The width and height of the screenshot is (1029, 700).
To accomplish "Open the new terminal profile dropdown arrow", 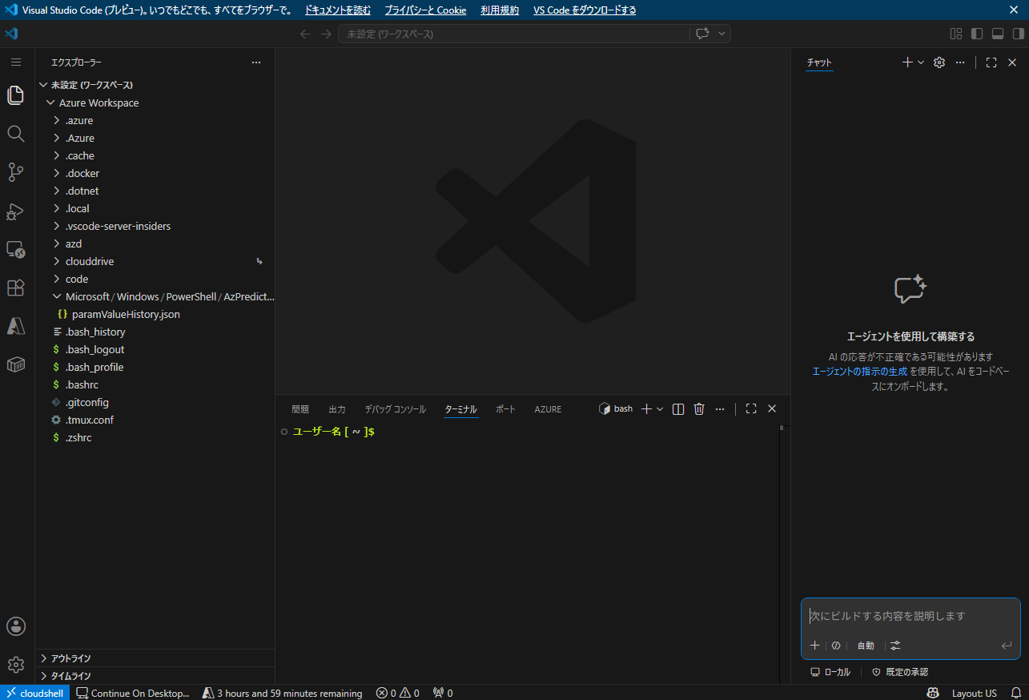I will (660, 408).
